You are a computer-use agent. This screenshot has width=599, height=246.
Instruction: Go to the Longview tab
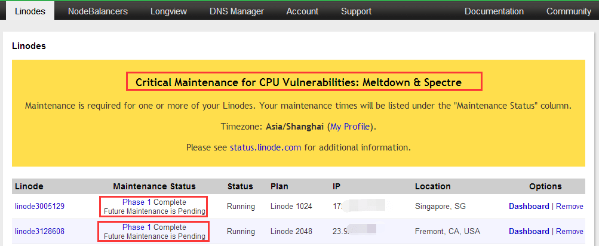pos(168,11)
